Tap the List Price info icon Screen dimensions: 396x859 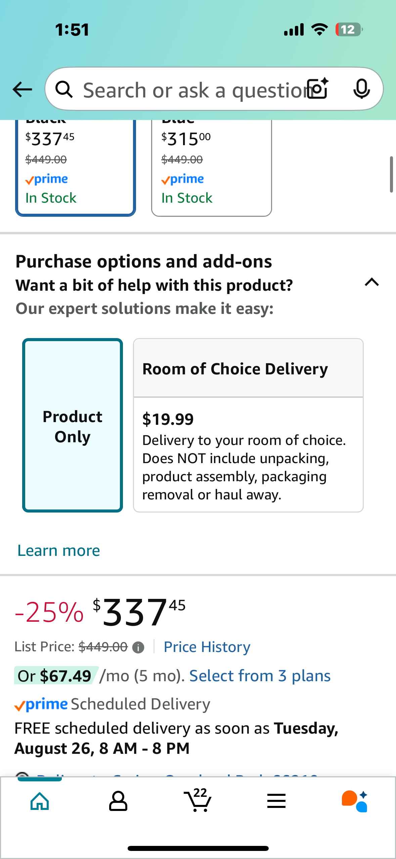(x=138, y=647)
